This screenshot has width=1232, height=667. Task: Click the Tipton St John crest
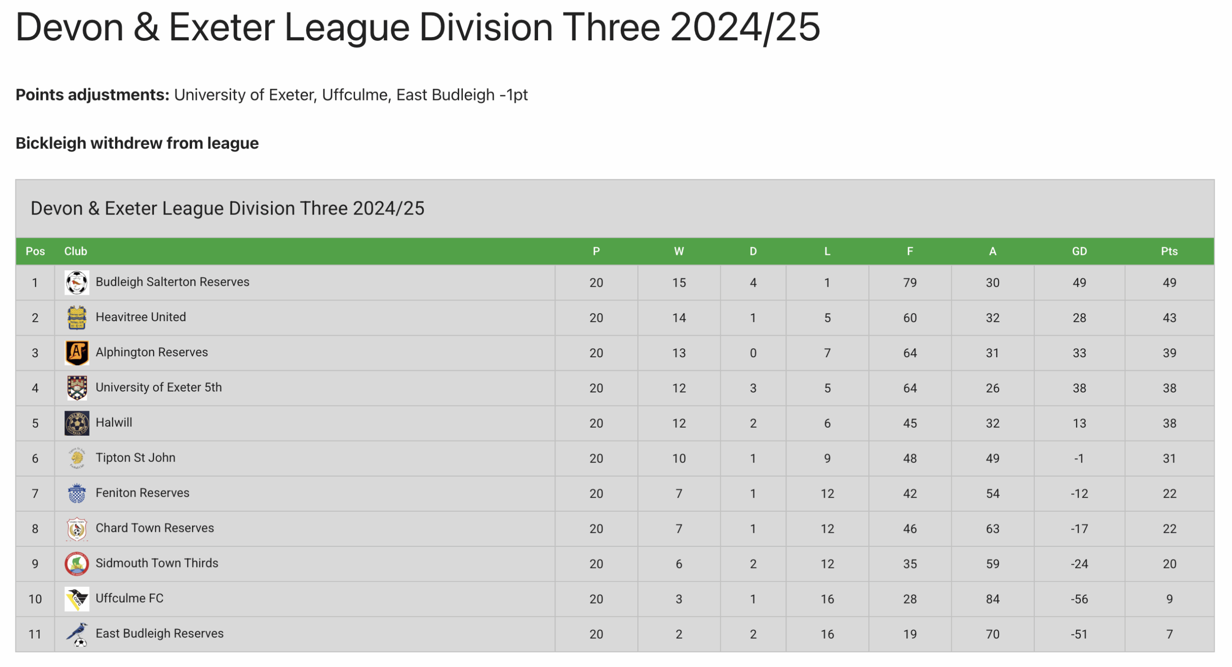[x=77, y=458]
